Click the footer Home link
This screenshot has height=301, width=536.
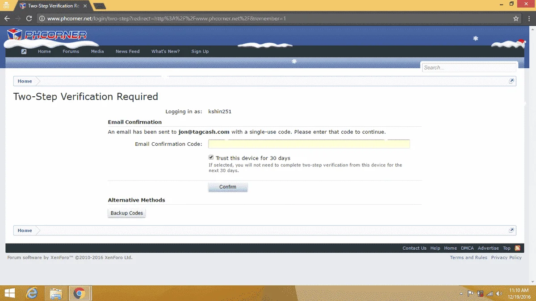coord(450,248)
